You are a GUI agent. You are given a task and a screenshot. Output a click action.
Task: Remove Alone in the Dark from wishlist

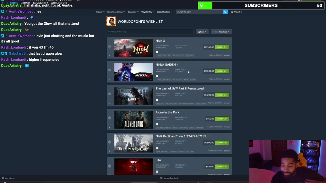[226, 127]
